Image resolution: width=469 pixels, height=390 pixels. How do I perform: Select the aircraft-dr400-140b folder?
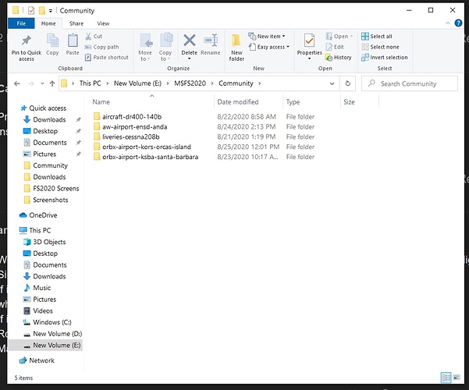click(x=132, y=117)
